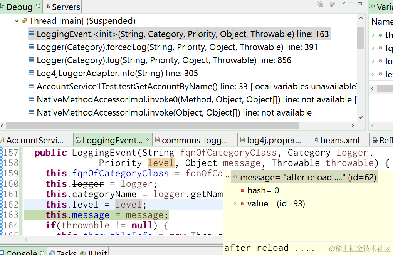Open the beans.xml editor tab
Image resolution: width=393 pixels, height=255 pixels.
[x=340, y=140]
